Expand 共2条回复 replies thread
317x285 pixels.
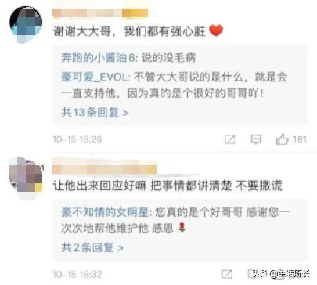[92, 247]
